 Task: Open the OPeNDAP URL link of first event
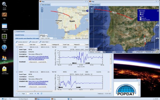39,58
